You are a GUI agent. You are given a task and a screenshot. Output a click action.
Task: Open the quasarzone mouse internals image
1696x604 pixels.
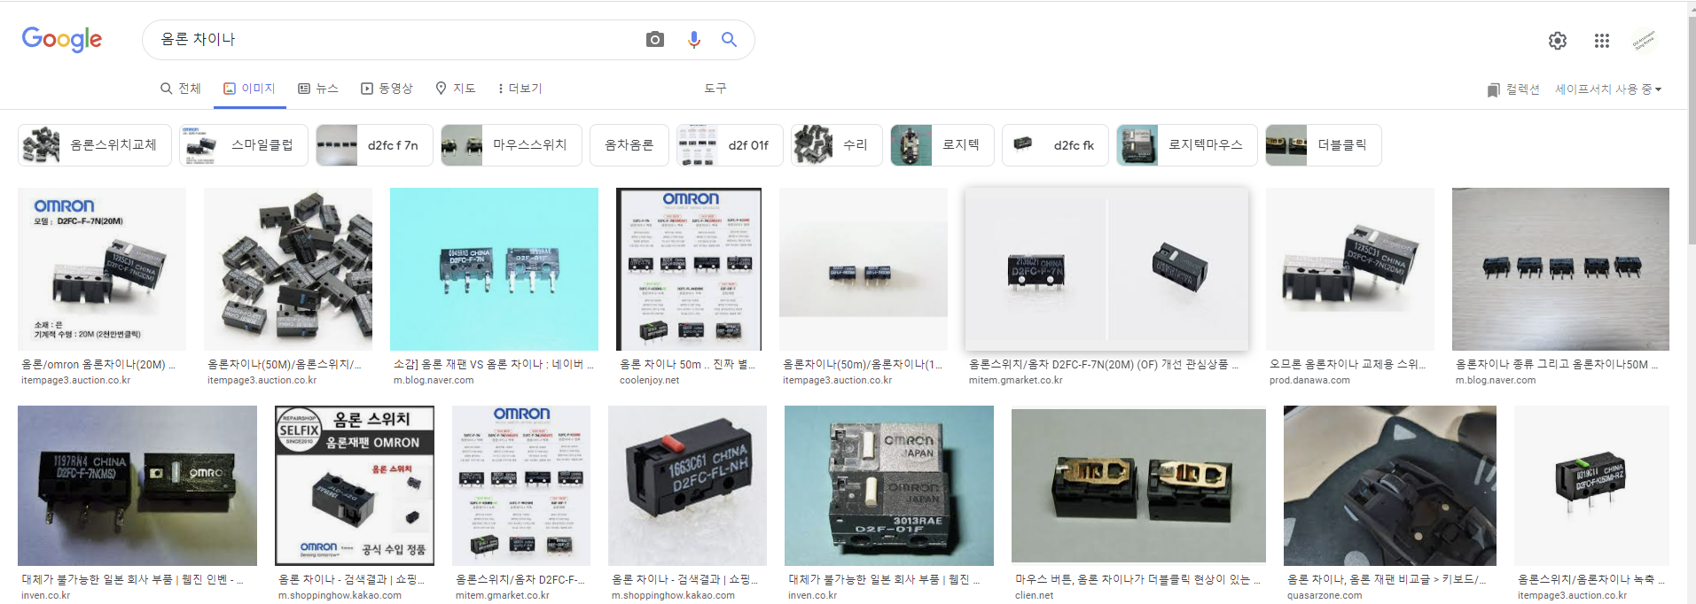[1390, 485]
